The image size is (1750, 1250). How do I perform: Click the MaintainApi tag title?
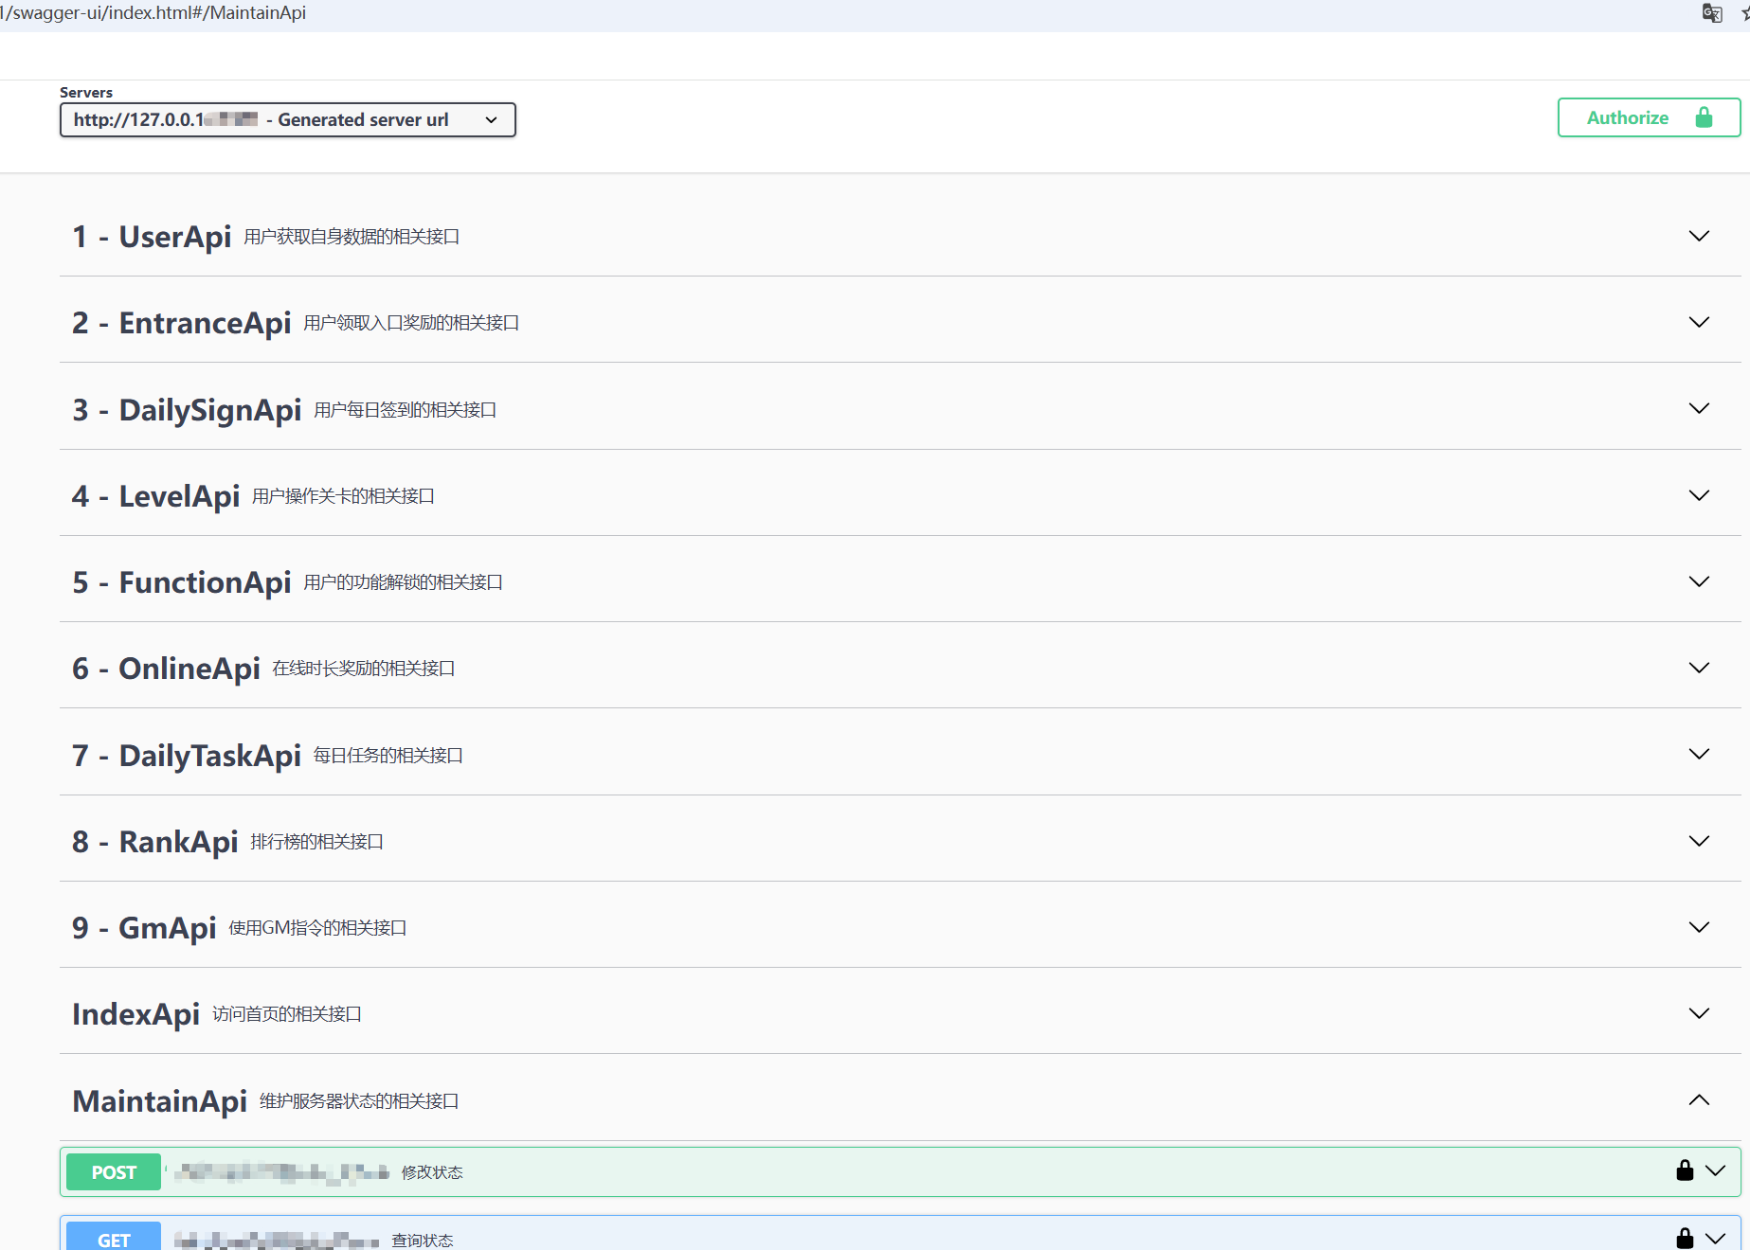[x=159, y=1101]
